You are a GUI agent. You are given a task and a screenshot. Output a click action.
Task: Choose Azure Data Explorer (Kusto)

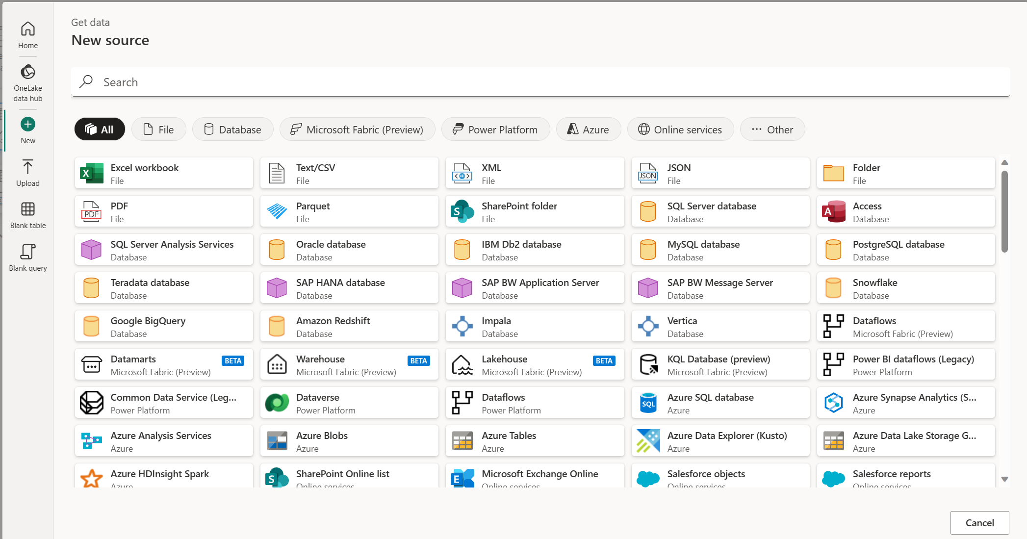(720, 441)
